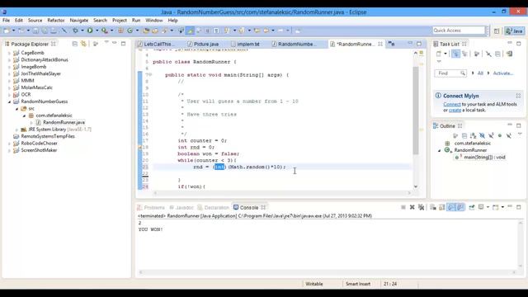Viewport: 528px width, 297px height.
Task: Click the editor horizontal scrollbar
Action: [x=282, y=193]
